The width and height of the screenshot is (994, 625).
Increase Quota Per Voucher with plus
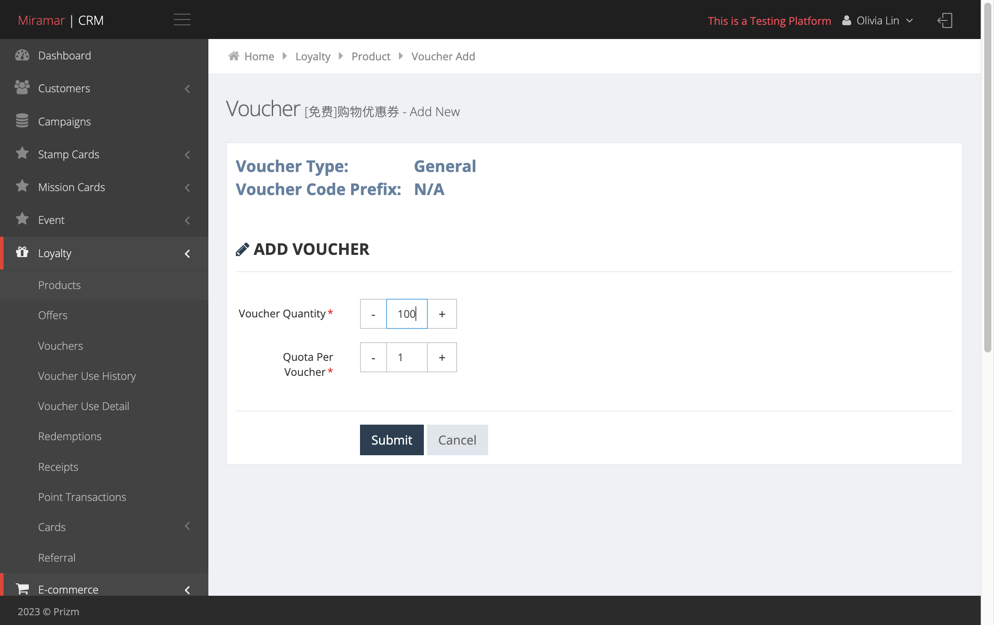(442, 357)
